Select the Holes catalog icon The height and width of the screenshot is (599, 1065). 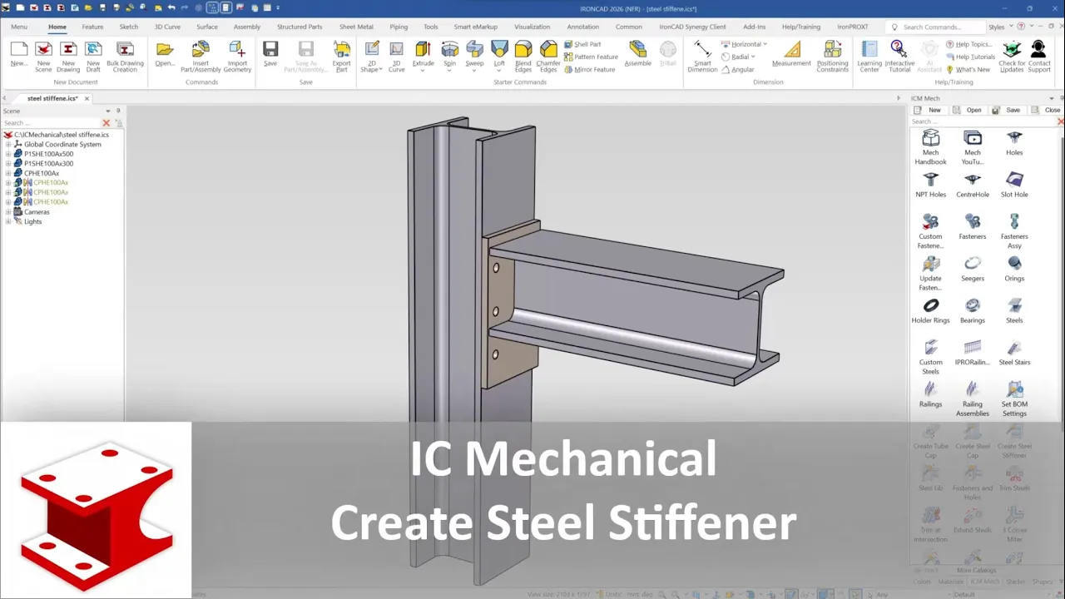tap(1014, 138)
